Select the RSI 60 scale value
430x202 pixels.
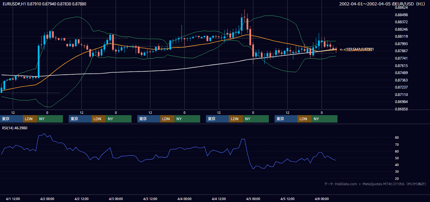[x=397, y=151]
